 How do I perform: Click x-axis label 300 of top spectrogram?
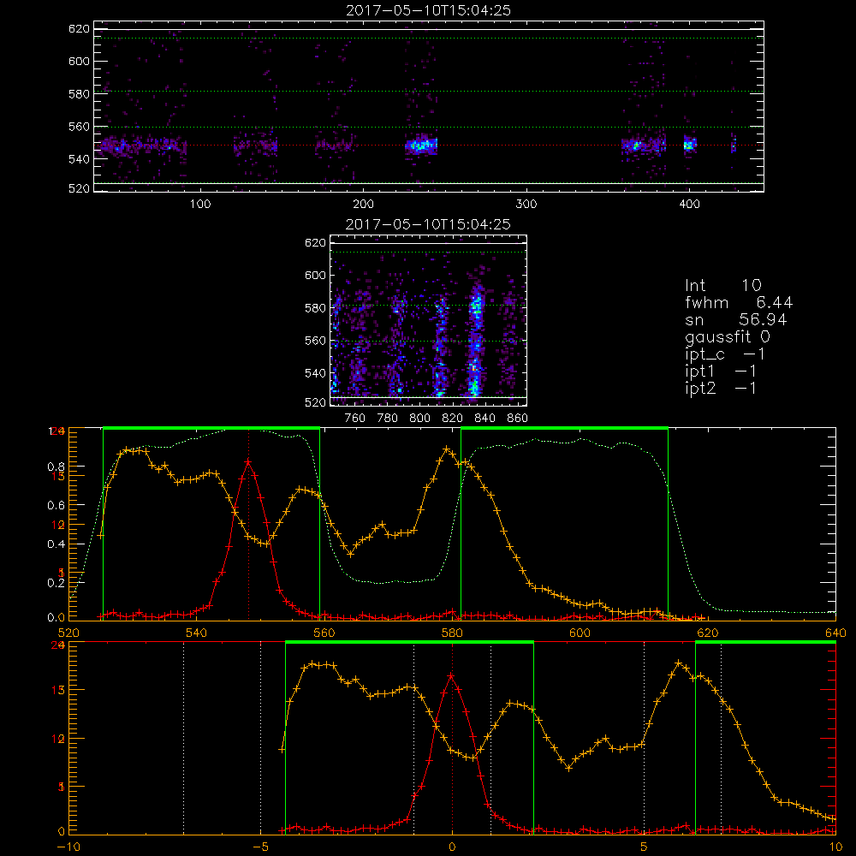(x=526, y=205)
